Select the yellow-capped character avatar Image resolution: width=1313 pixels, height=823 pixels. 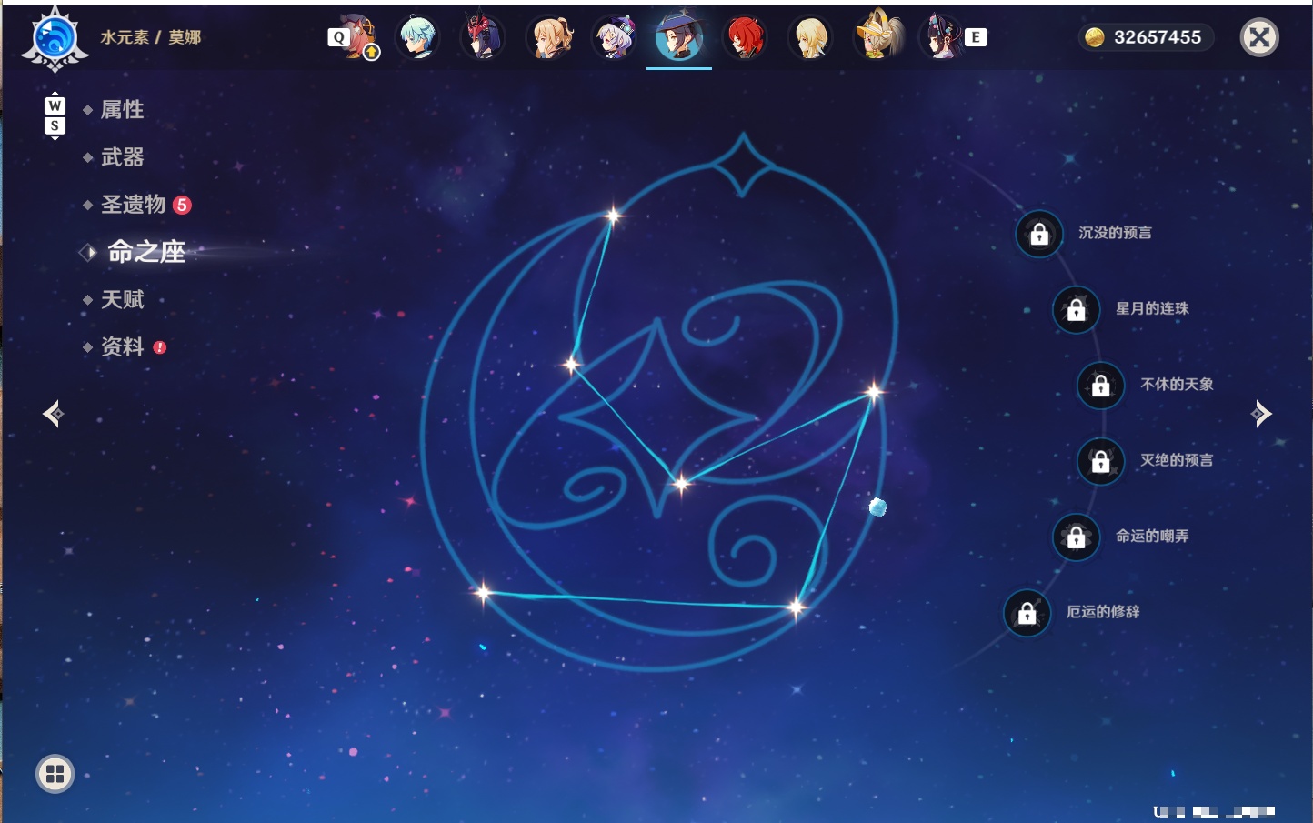(x=877, y=35)
